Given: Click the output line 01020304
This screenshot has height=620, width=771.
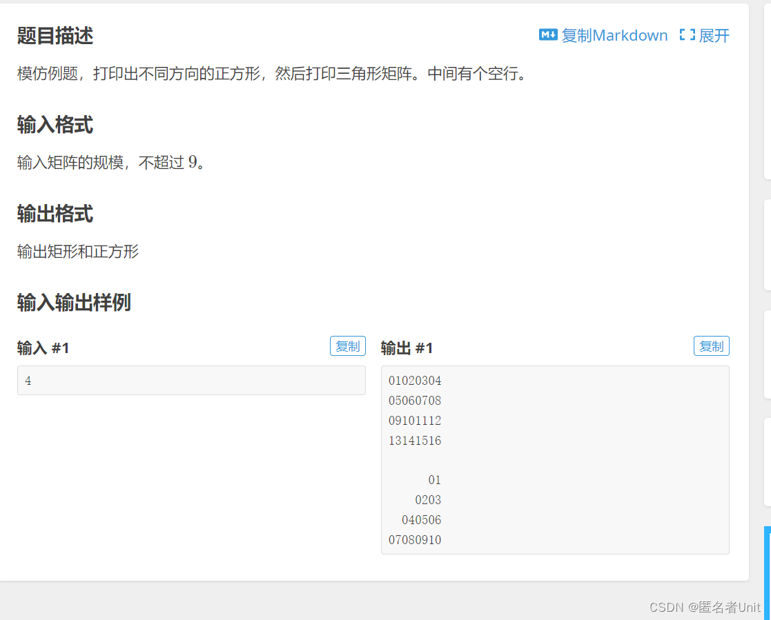Looking at the screenshot, I should pos(415,381).
